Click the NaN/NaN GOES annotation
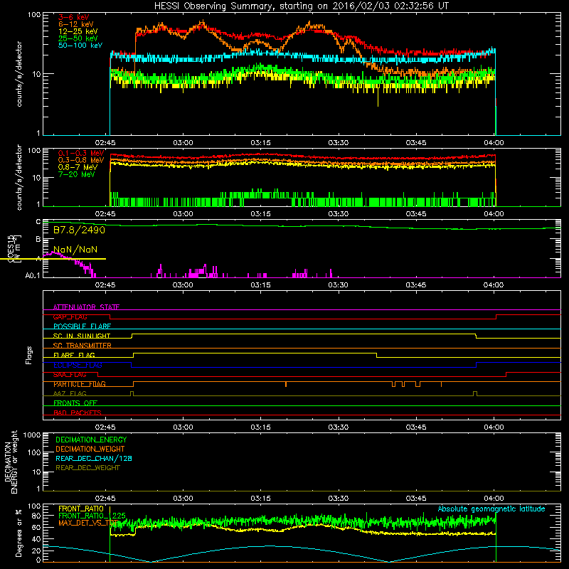Screen dimensions: 569x569 75,250
